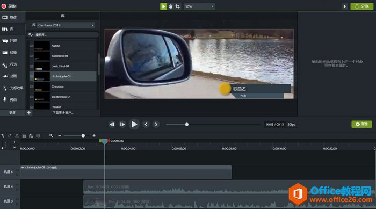Click the timeline zoom-in plus icon

pos(94,135)
